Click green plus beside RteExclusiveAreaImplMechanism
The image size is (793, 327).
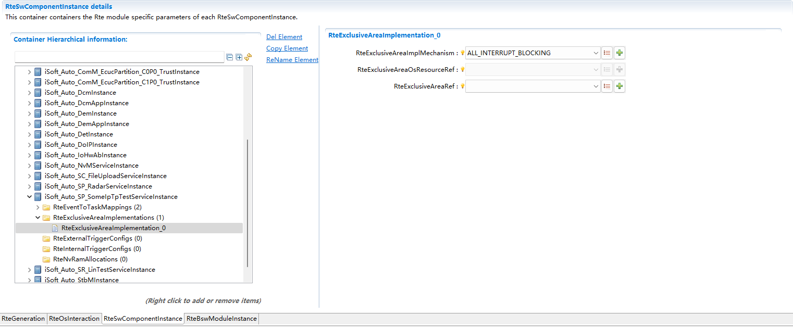619,53
